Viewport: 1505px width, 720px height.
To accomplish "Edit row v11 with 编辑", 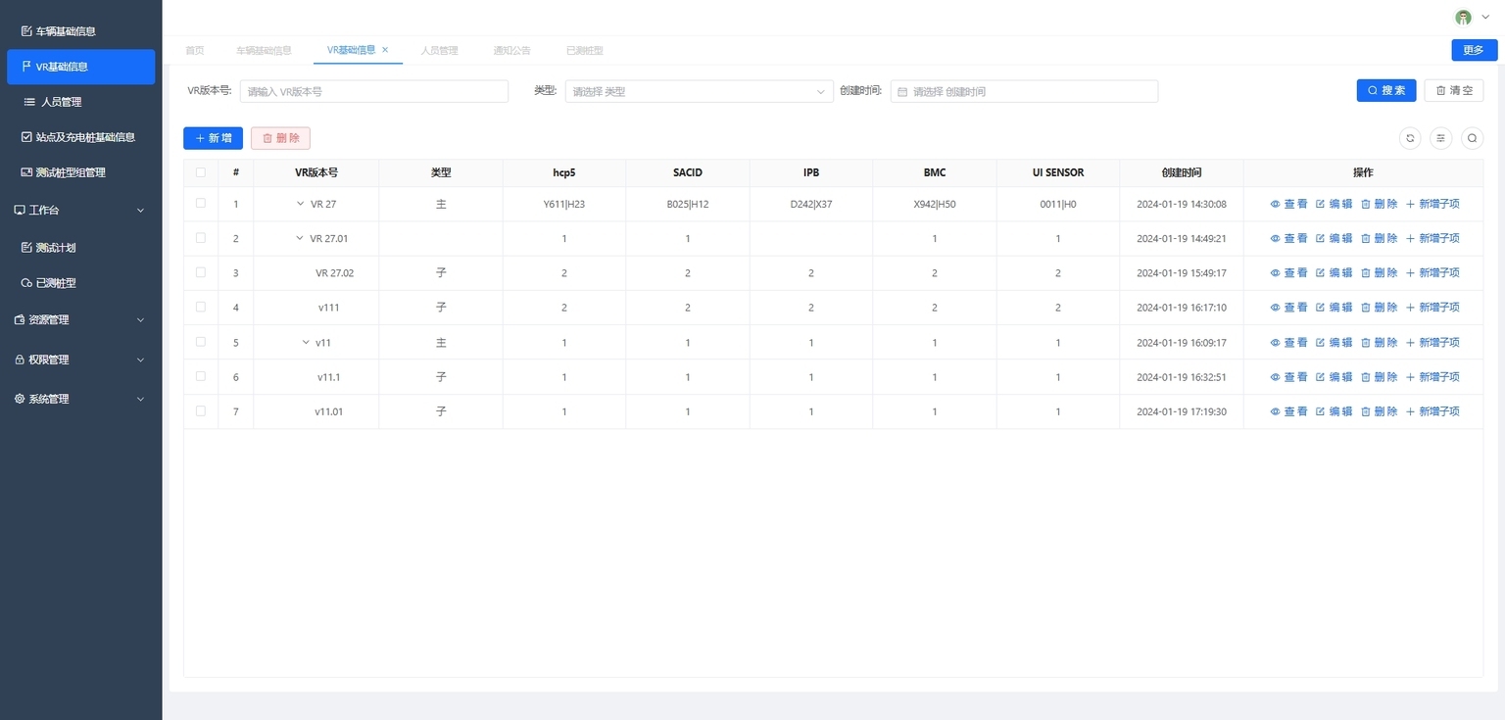I will [x=1334, y=342].
